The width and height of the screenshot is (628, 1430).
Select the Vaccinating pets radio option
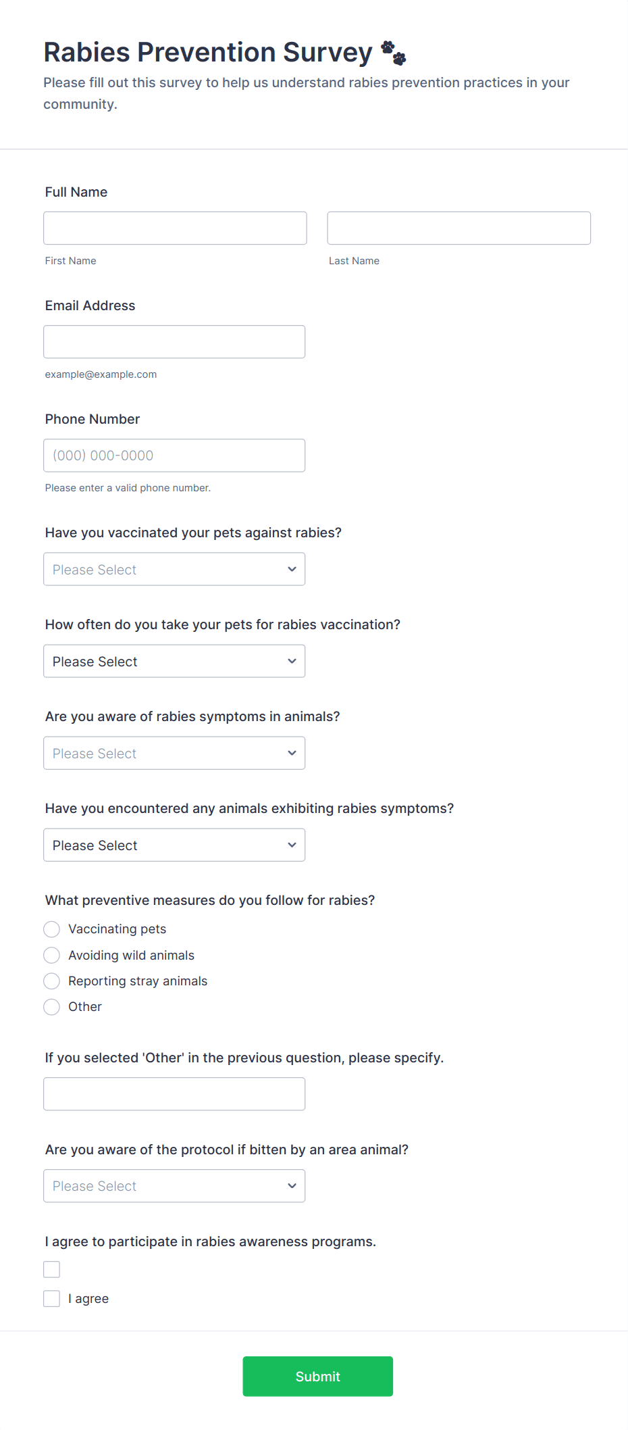[52, 929]
